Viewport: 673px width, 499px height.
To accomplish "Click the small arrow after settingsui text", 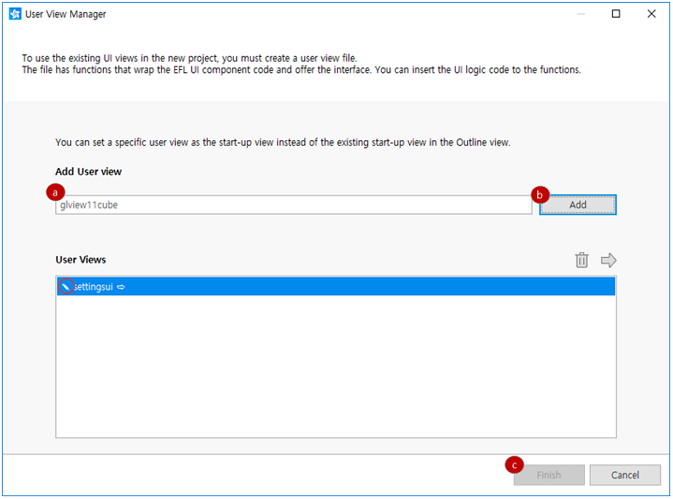I will [122, 287].
